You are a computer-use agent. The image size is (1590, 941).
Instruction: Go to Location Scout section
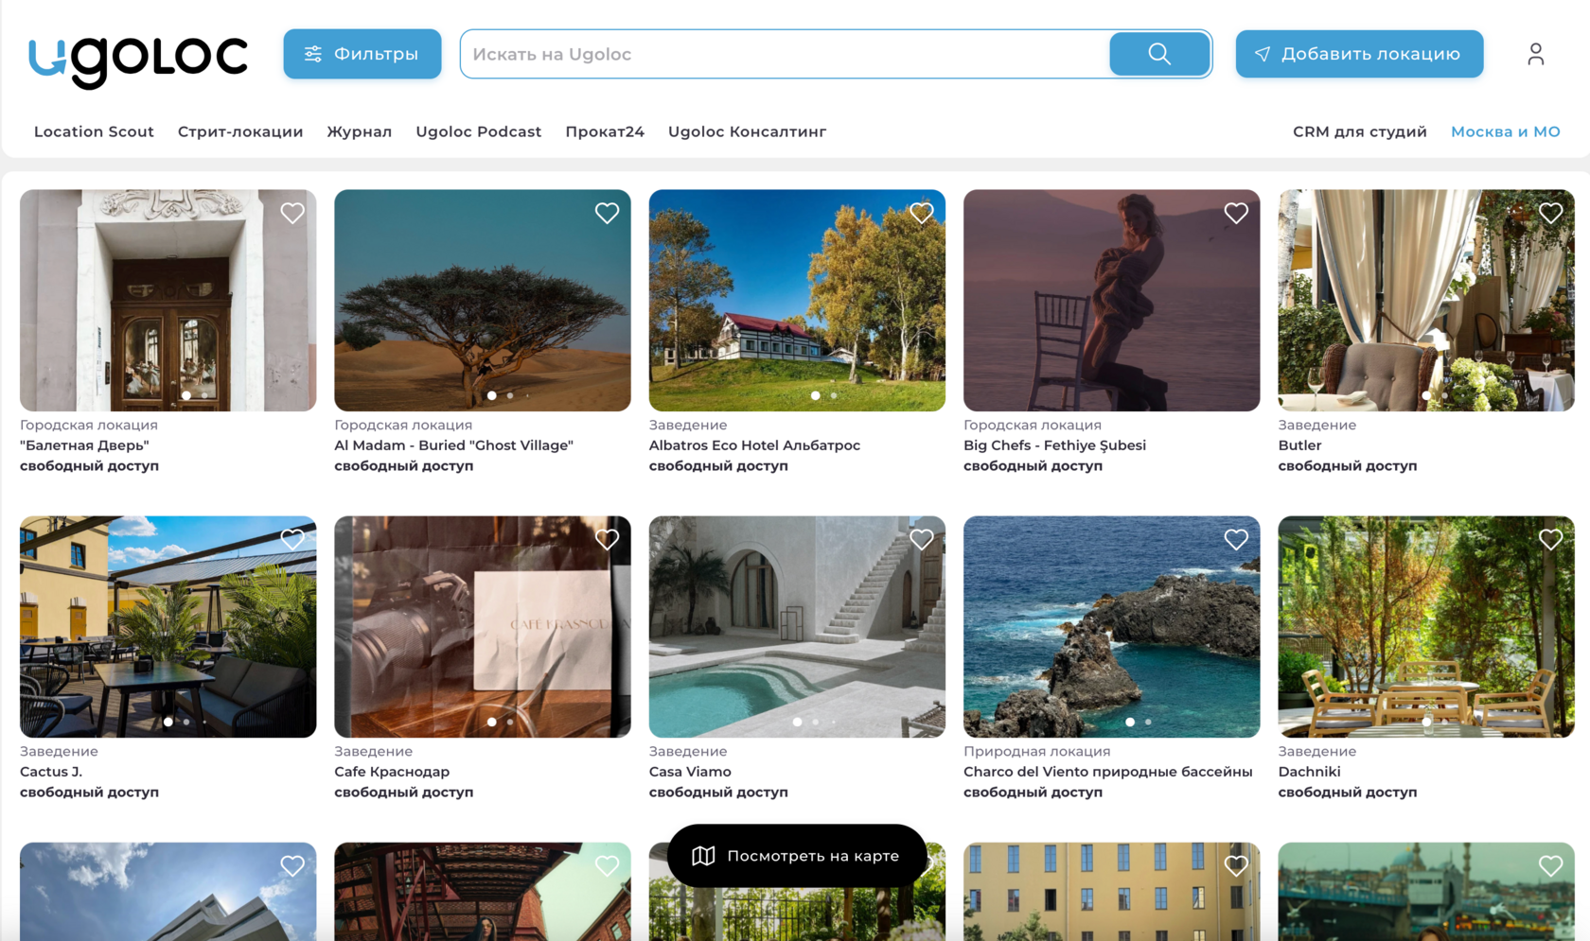pos(94,131)
